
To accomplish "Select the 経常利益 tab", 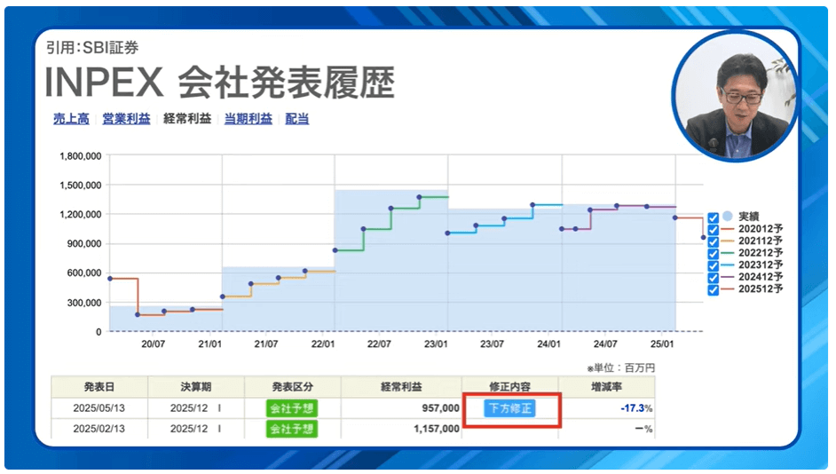I will [x=187, y=118].
